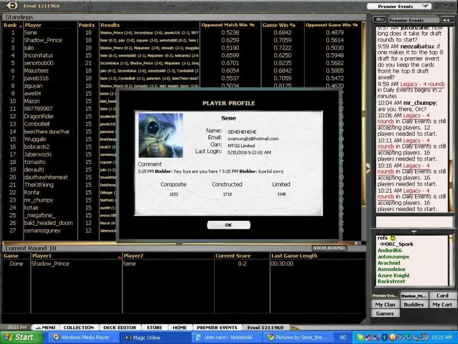
Task: Sort standings by the Rank column arrow
Action: click(21, 25)
